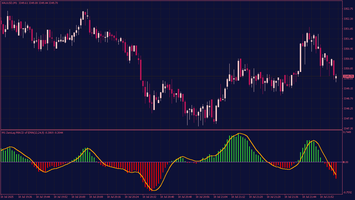
Task: Click the 18 Jul 2025 date label
Action: [x=7, y=197]
